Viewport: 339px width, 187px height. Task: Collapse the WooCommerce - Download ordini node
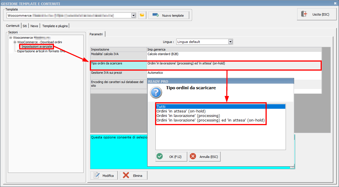pos(15,42)
